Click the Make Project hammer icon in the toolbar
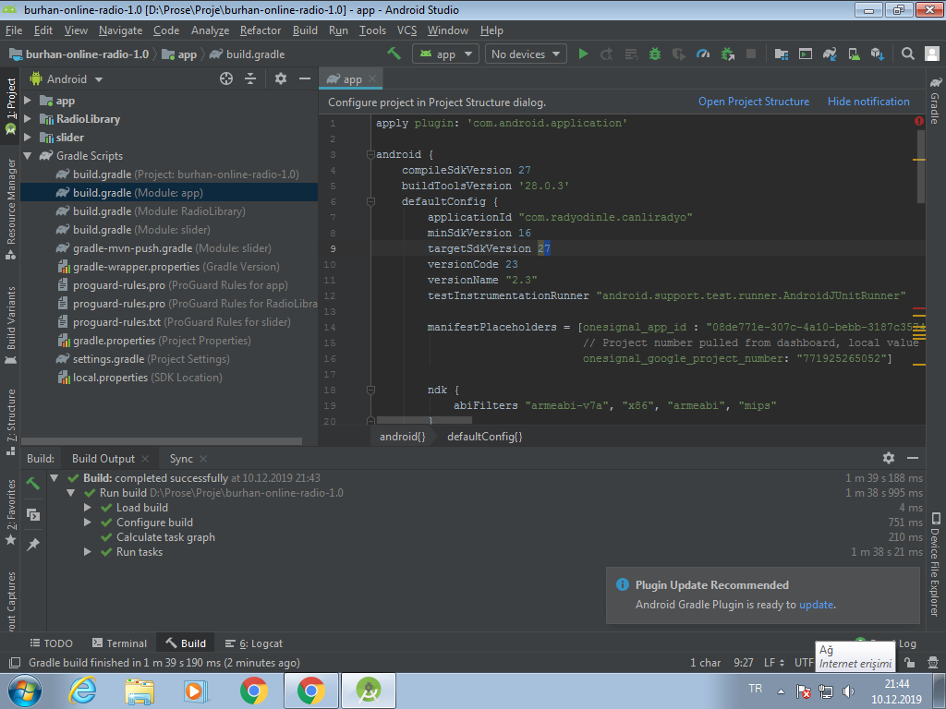Viewport: 946px width, 709px height. pyautogui.click(x=394, y=54)
